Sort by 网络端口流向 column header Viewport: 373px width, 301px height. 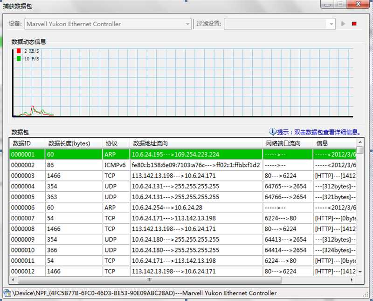[x=288, y=143]
